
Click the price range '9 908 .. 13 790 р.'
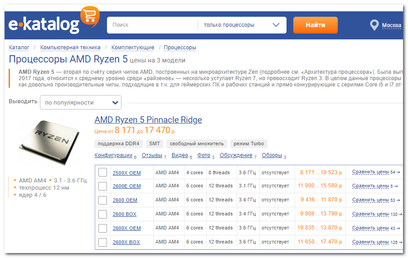[x=321, y=214]
